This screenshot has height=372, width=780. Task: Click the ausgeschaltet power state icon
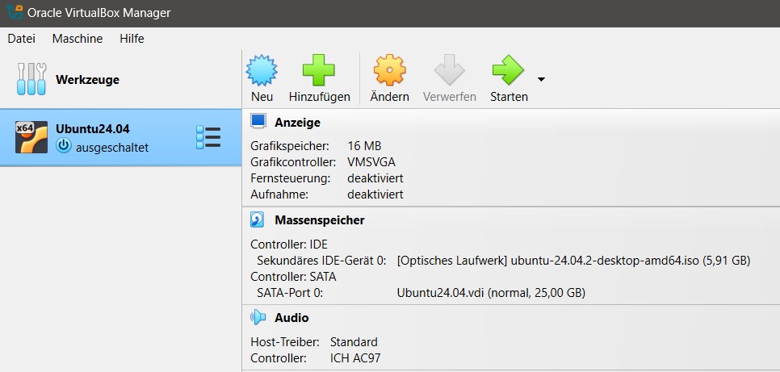[64, 146]
